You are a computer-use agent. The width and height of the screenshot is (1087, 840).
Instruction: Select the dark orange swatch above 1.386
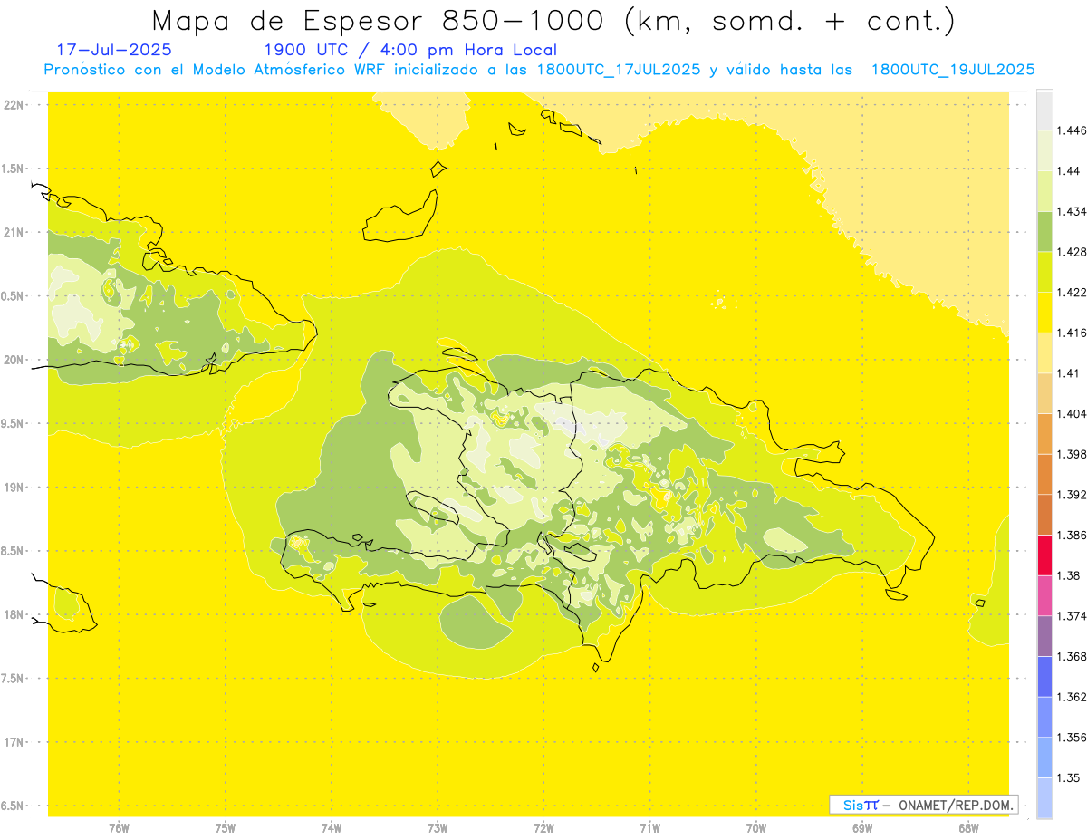1044,515
